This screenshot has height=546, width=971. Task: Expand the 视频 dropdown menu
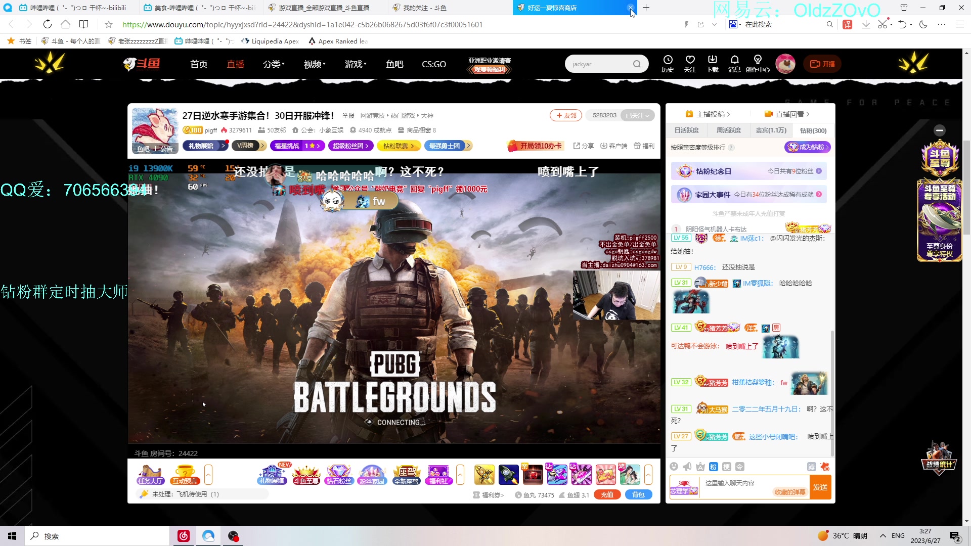coord(315,64)
